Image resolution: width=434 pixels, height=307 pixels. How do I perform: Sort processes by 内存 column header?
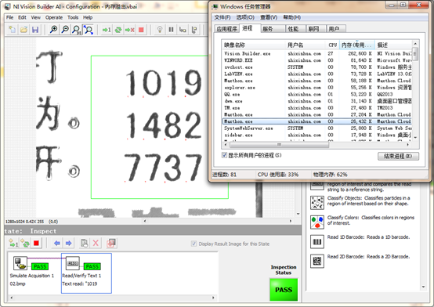357,45
